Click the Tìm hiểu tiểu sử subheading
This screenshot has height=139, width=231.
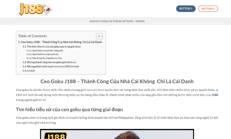click(x=69, y=109)
